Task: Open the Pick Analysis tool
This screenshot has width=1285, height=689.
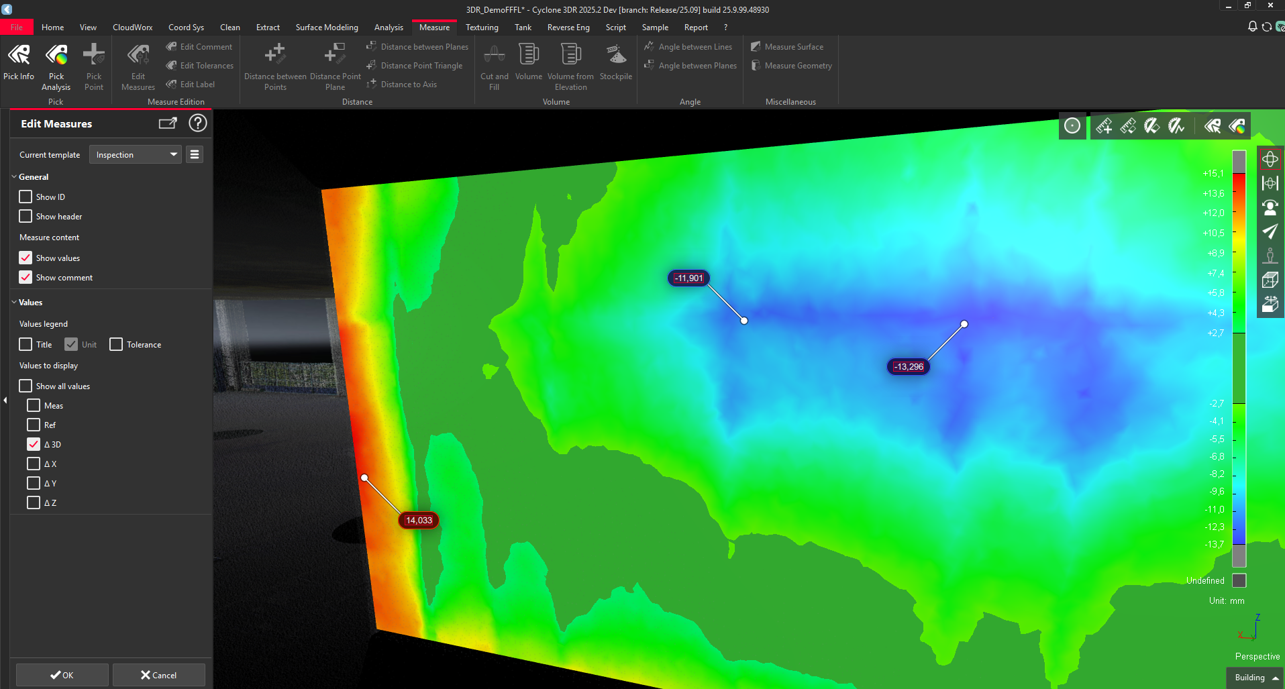Action: click(x=56, y=62)
